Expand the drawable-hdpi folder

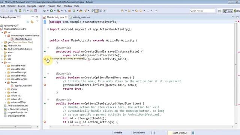point(6,66)
